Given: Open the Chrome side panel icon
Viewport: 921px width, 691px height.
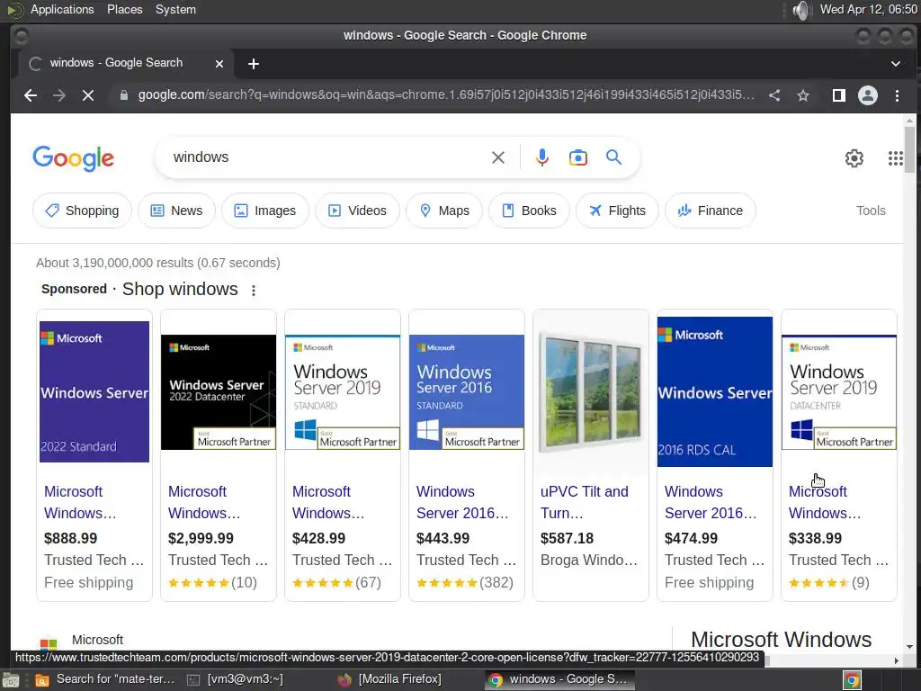Looking at the screenshot, I should tap(839, 95).
